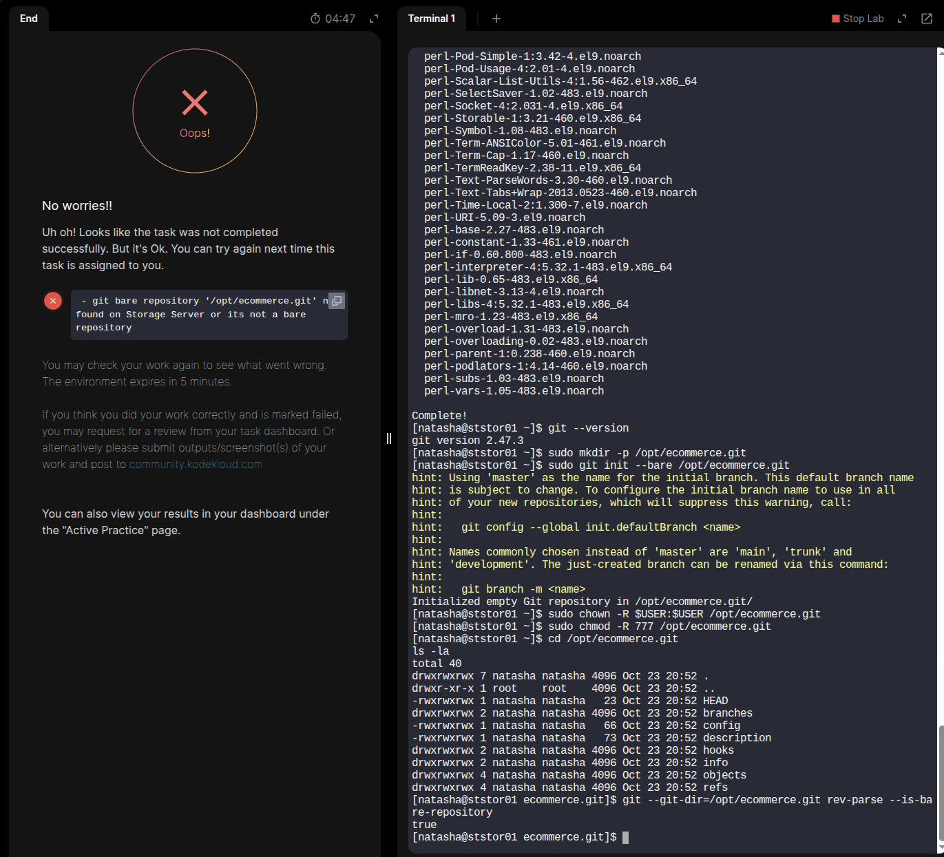944x857 pixels.
Task: Click the "git version 2.47.3" output
Action: pyautogui.click(x=468, y=441)
